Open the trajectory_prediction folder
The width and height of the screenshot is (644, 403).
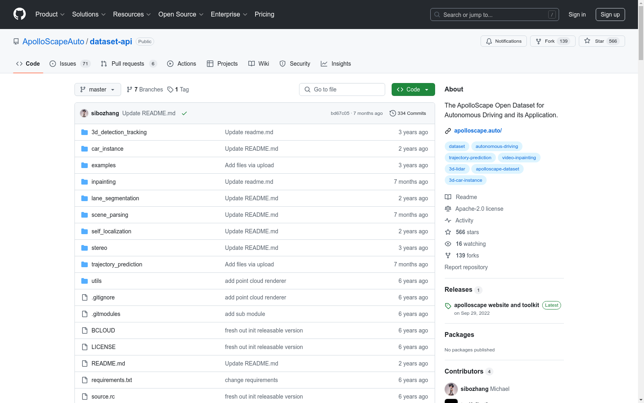pos(117,264)
